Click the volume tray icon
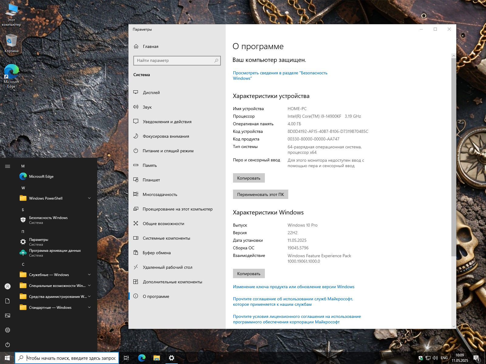The height and width of the screenshot is (364, 486). (435, 358)
